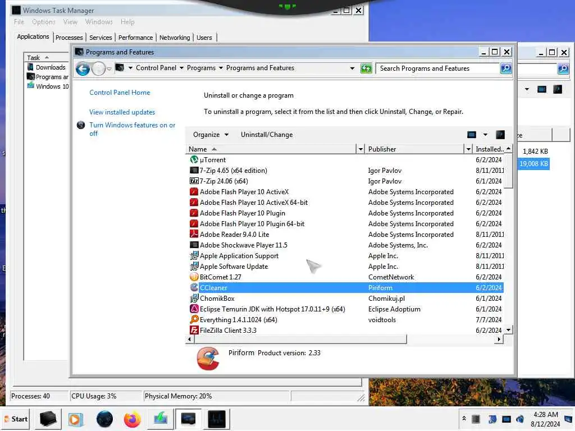575x431 pixels.
Task: Open the Organize dropdown
Action: 211,135
